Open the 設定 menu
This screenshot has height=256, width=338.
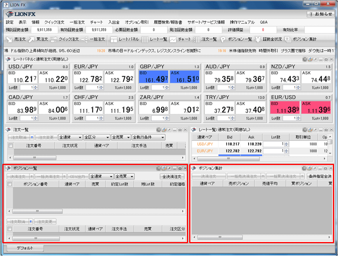(9, 22)
